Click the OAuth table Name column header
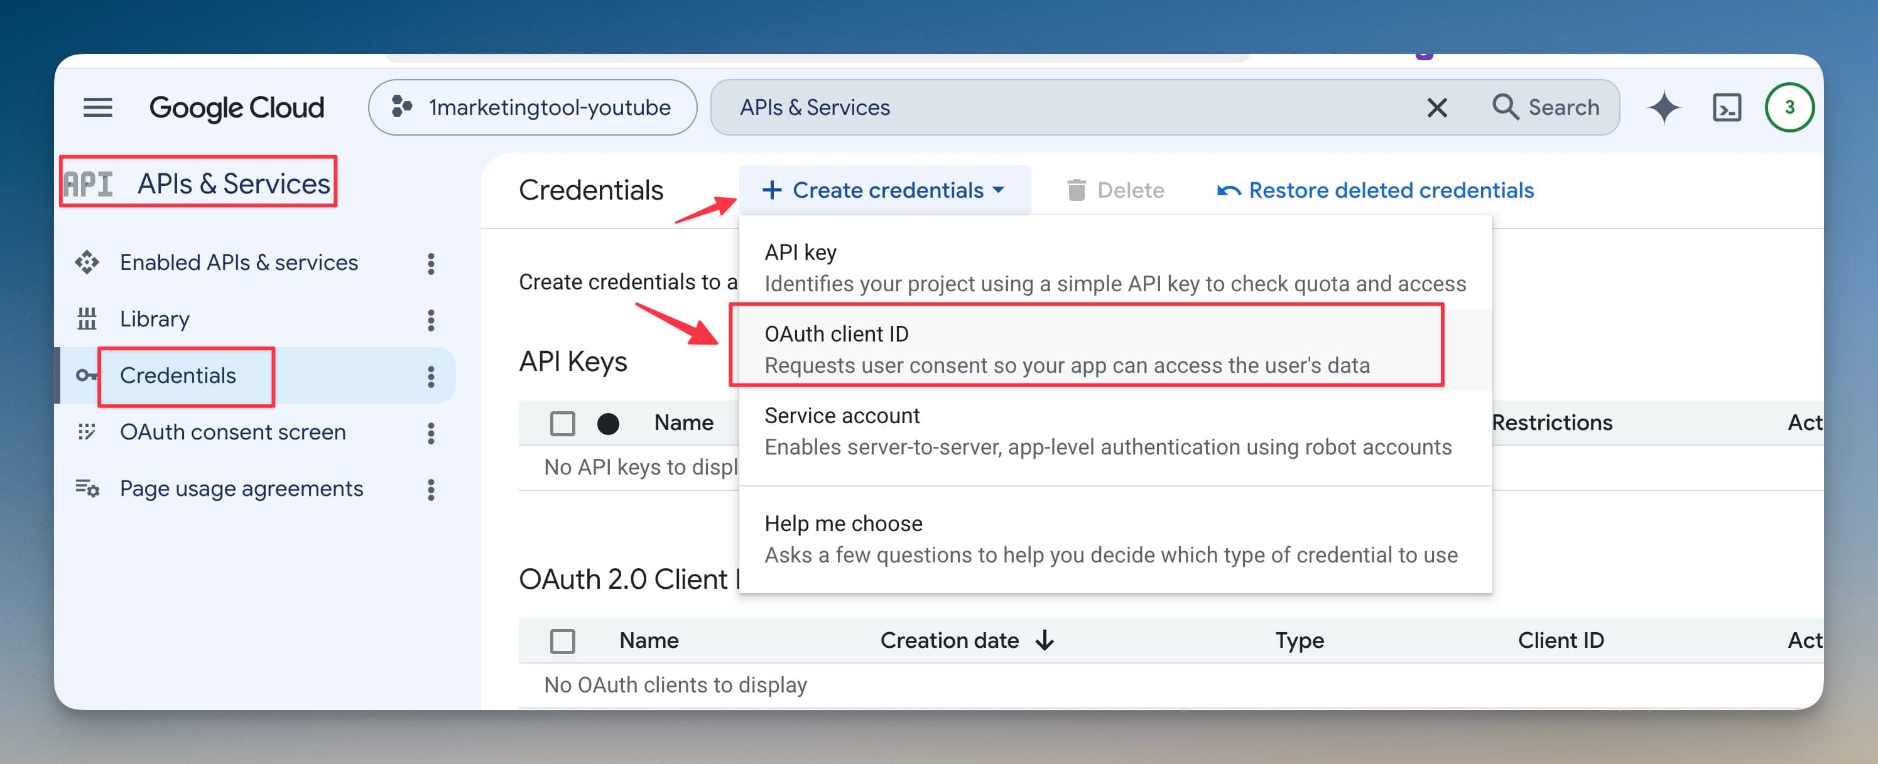This screenshot has height=764, width=1878. 649,641
